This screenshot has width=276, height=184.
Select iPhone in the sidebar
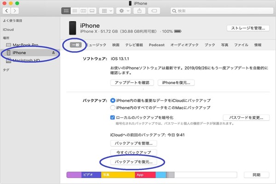[x=30, y=52]
